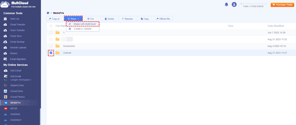Click the Cloud Sync icon

tap(5, 36)
